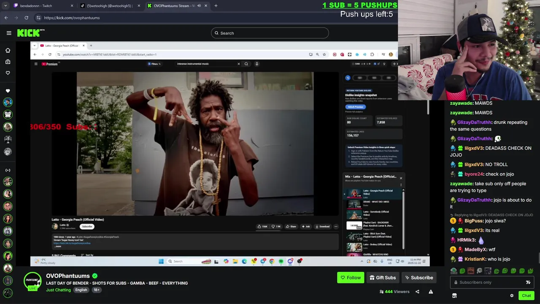Open chat settings gear icon

click(x=512, y=296)
